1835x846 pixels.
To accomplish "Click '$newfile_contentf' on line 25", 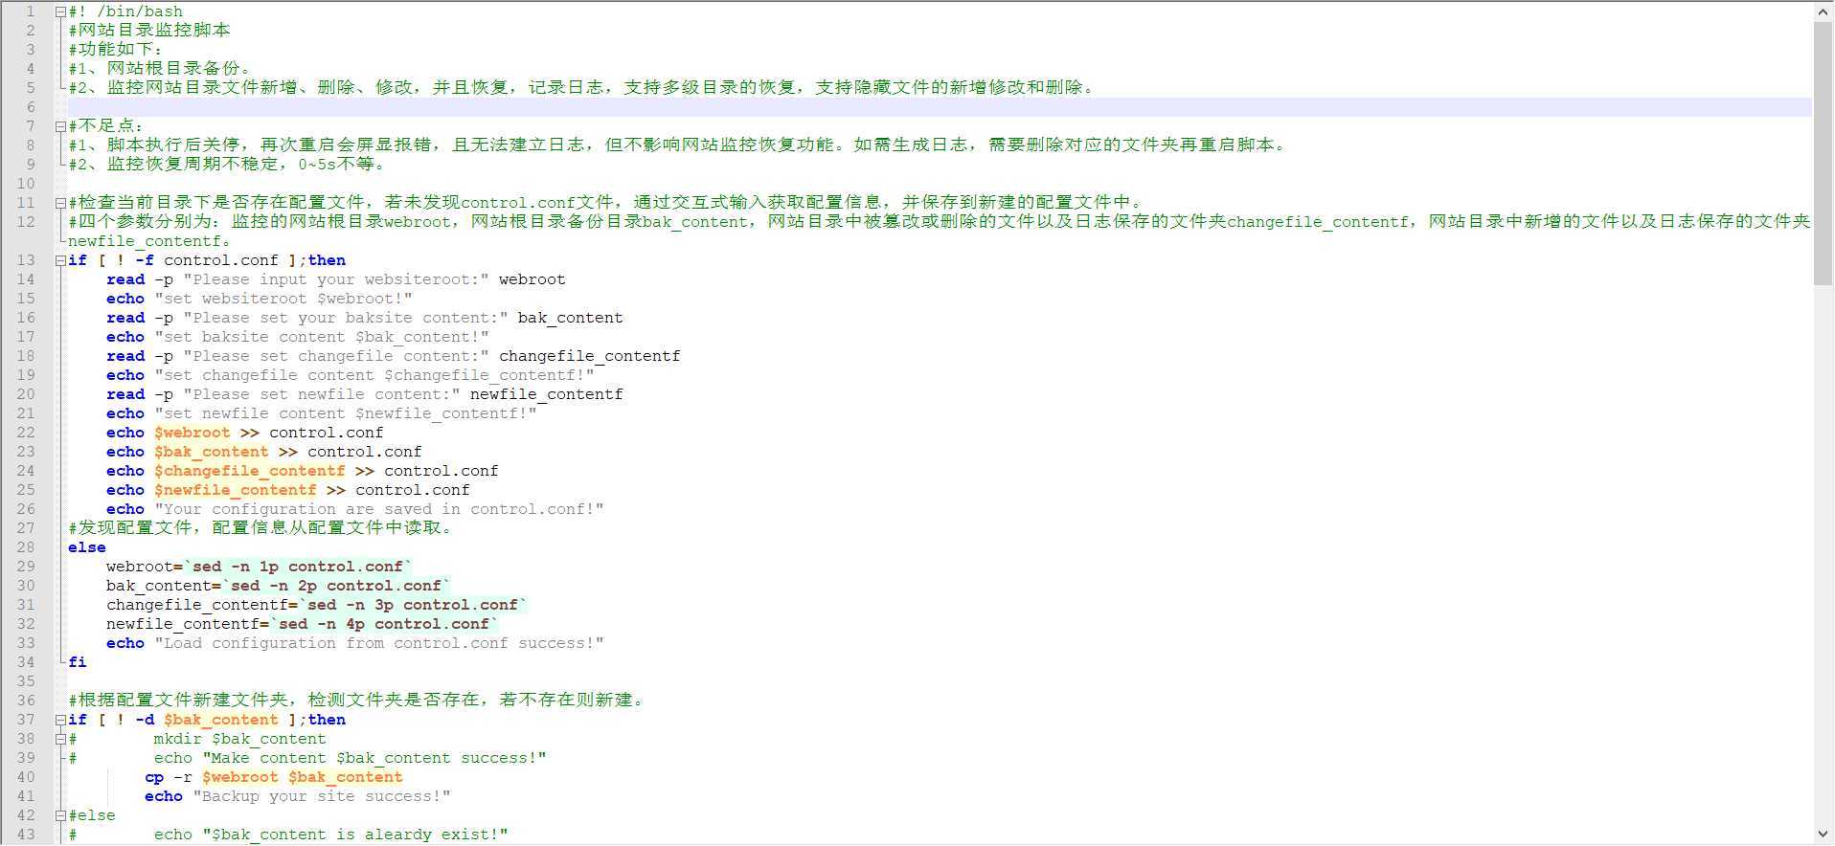I will coord(236,490).
